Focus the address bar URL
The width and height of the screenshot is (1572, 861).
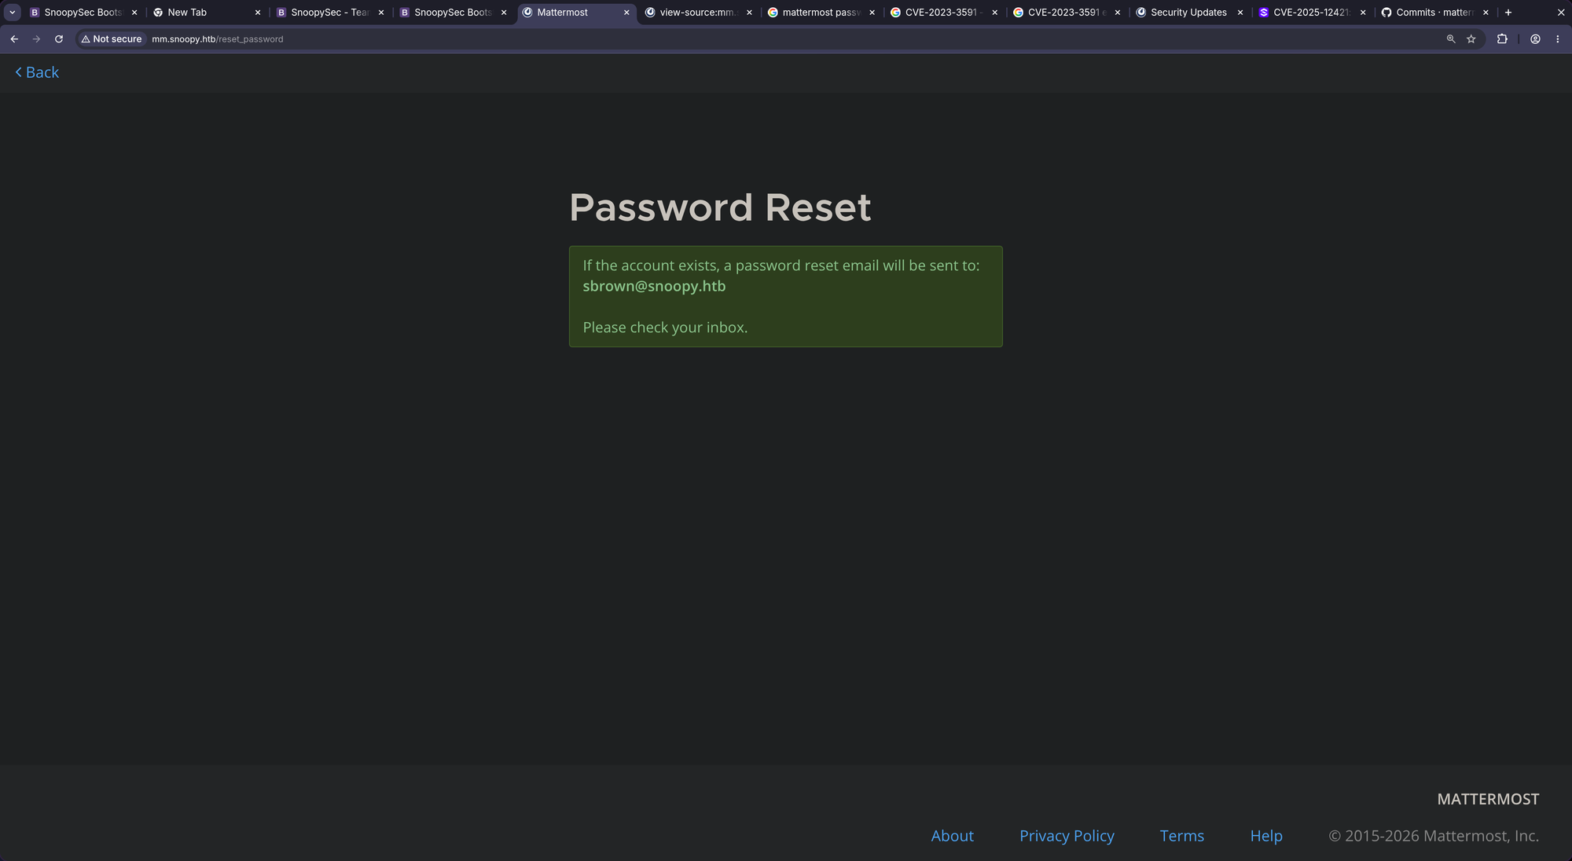[x=218, y=38]
